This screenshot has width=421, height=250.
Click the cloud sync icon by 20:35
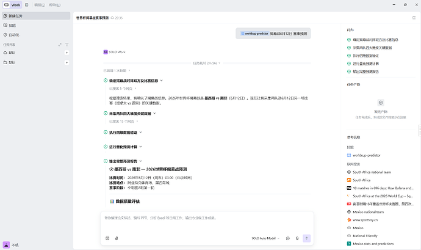click(112, 18)
